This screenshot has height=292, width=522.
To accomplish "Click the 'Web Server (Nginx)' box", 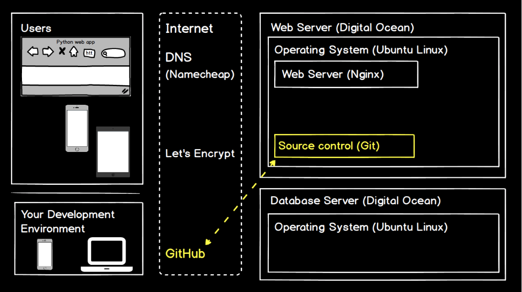I will pyautogui.click(x=346, y=74).
